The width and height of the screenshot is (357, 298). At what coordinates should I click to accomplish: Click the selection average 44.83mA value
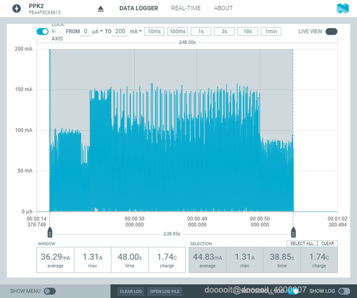pyautogui.click(x=208, y=257)
